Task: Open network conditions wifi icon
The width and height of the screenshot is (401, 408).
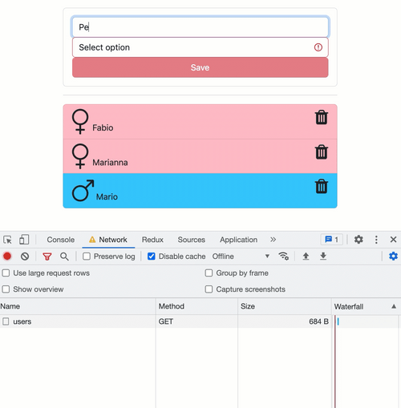Action: coord(283,256)
